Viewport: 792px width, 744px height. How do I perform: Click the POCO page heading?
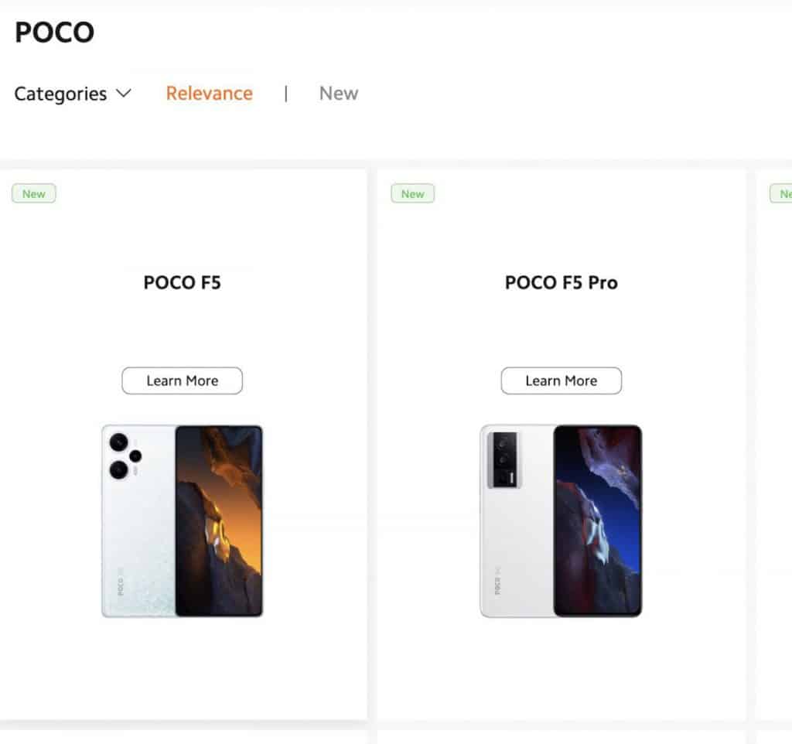(54, 32)
